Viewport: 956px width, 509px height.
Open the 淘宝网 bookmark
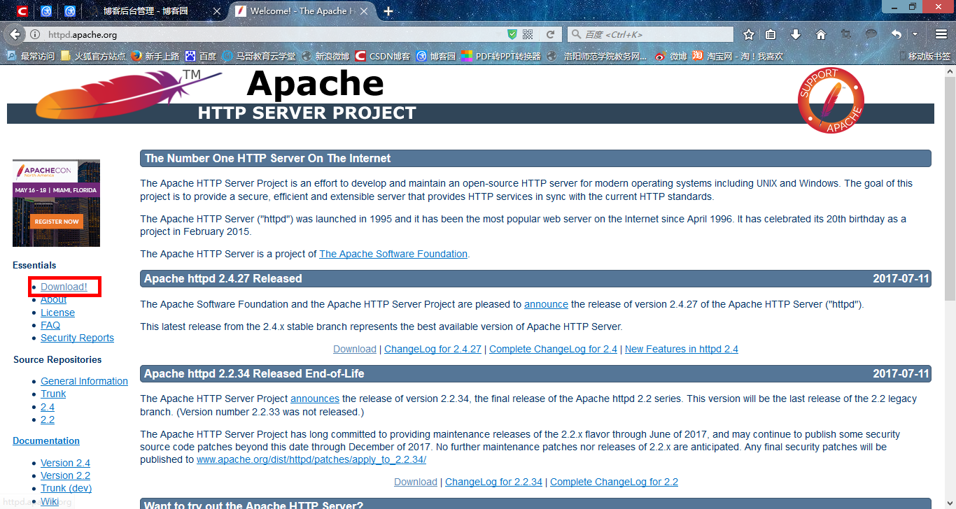738,56
